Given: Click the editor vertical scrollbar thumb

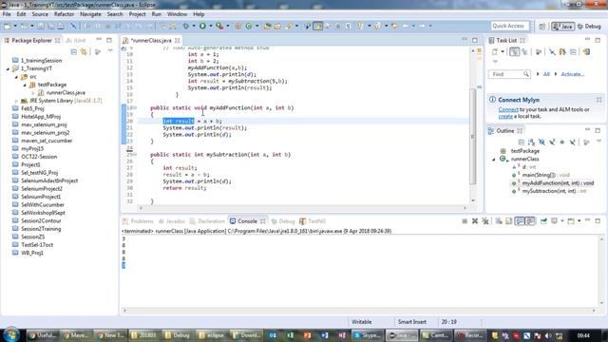Looking at the screenshot, I should [473, 137].
